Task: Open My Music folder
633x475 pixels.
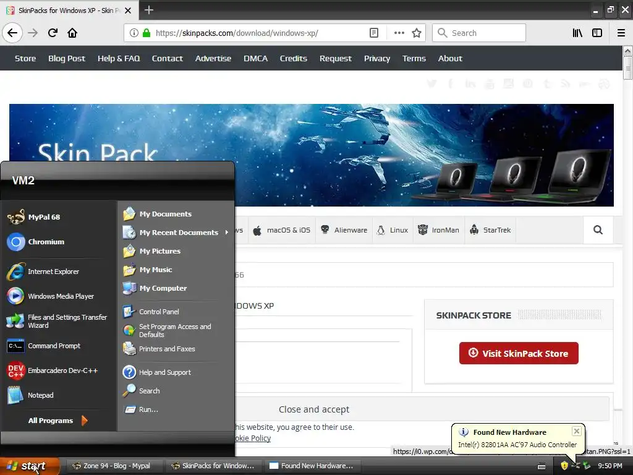Action: [x=148, y=270]
